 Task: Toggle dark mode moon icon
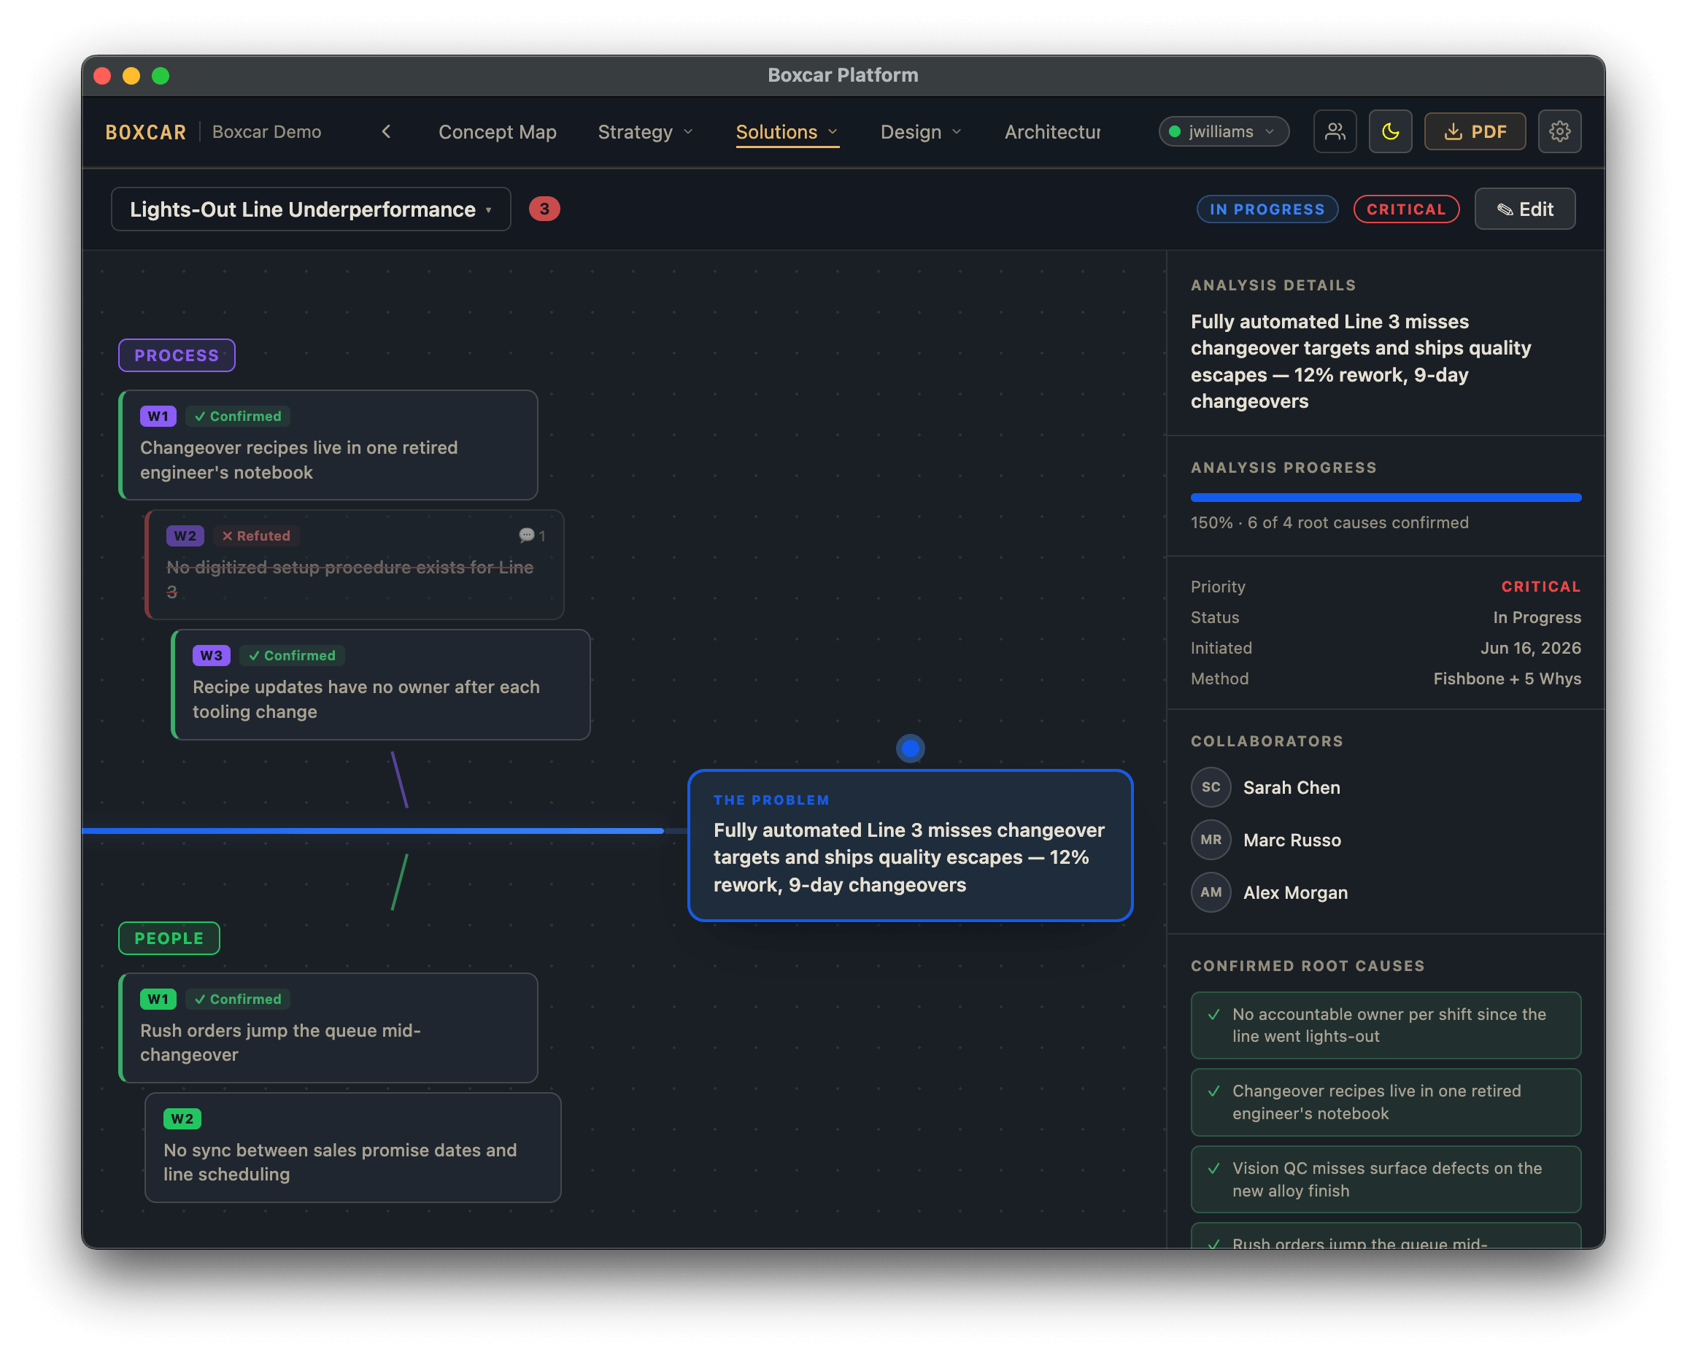pyautogui.click(x=1390, y=131)
